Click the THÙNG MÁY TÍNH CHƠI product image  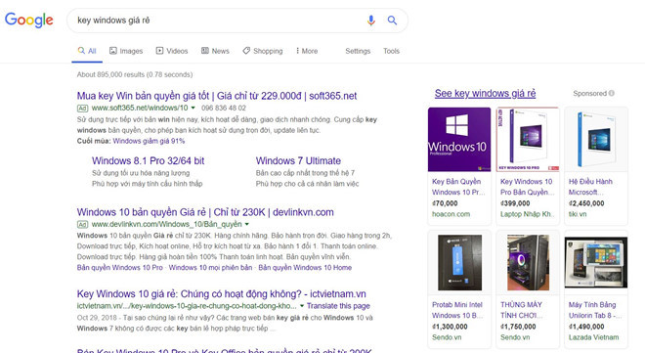coord(528,262)
